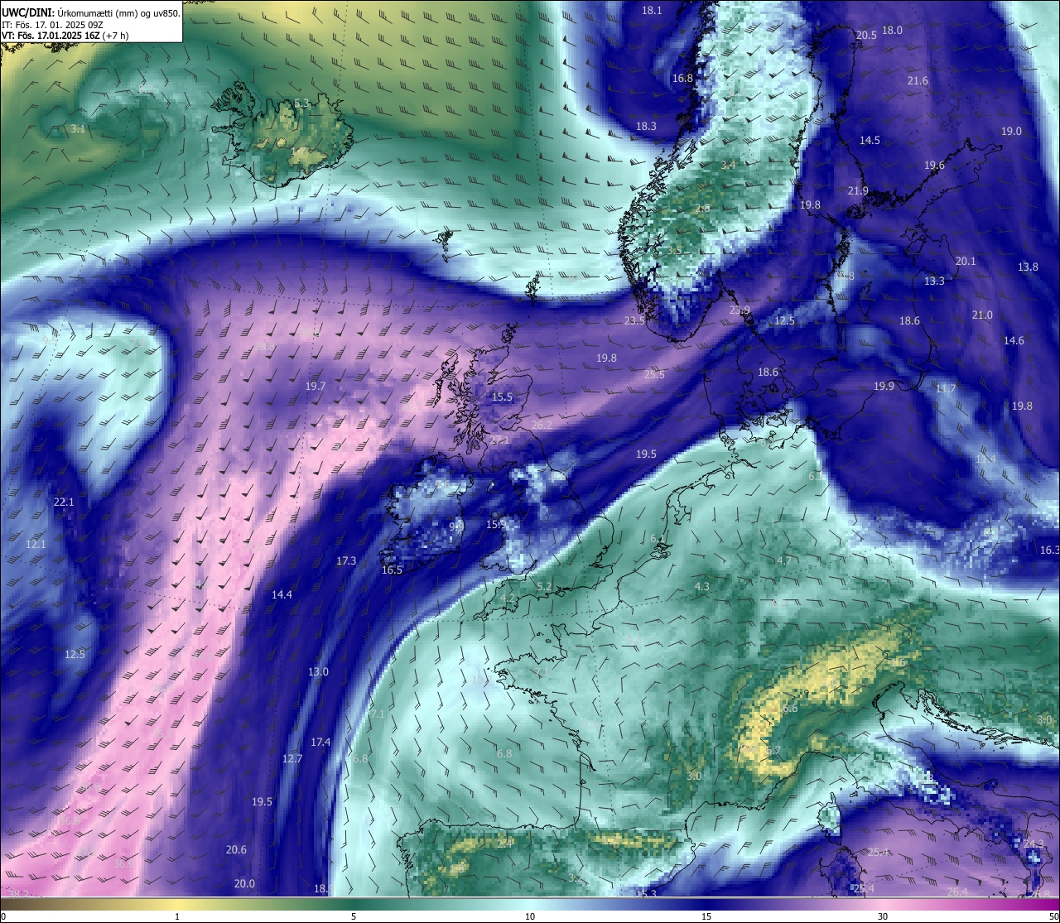
Task: Click the 19.9 value over the Baltic
Action: pos(884,386)
